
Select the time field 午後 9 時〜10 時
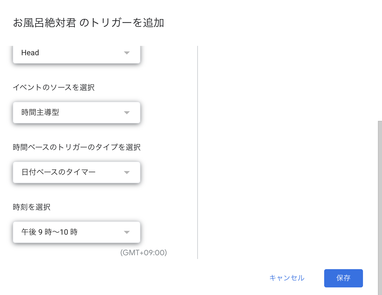click(63, 232)
